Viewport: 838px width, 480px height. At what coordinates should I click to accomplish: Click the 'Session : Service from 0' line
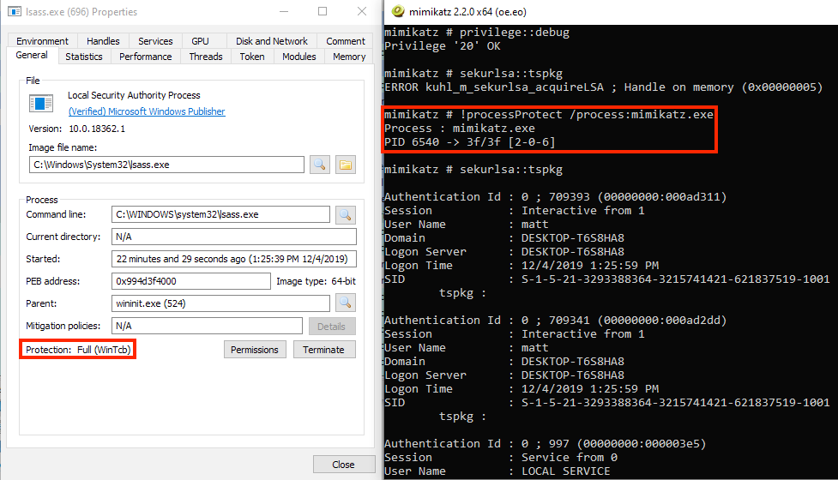[x=501, y=457]
